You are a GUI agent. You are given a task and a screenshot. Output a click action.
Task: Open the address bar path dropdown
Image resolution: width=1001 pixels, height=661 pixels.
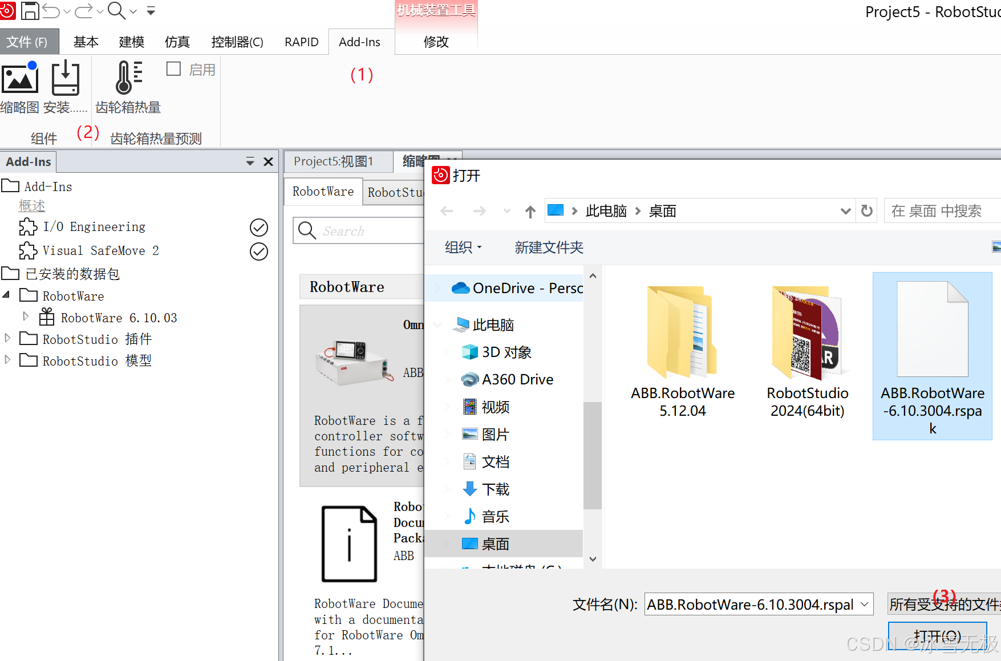[x=845, y=212]
